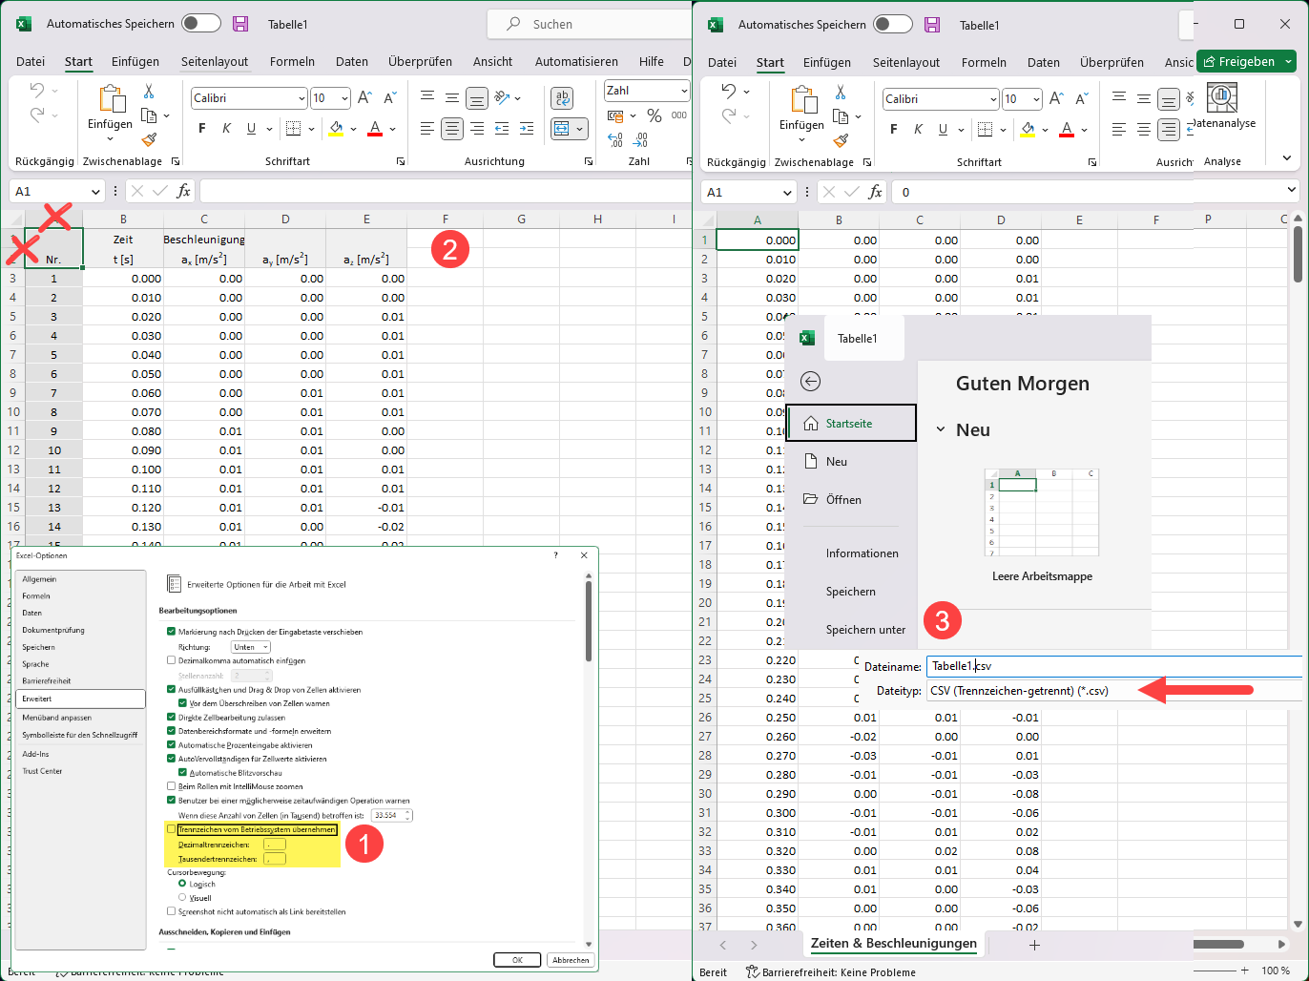Click Insert Function fx in left window
The height and width of the screenshot is (981, 1309).
click(183, 191)
